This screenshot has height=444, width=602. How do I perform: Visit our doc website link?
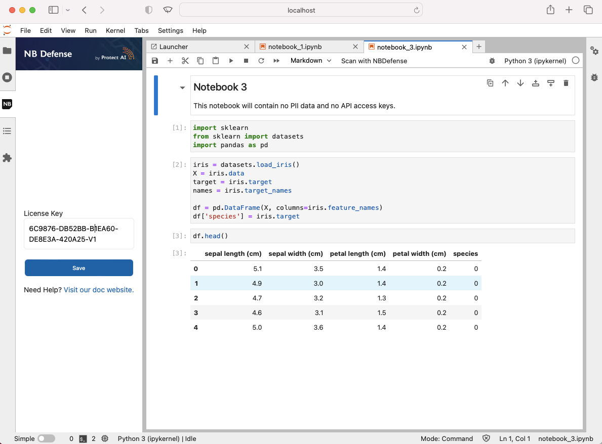coord(98,290)
